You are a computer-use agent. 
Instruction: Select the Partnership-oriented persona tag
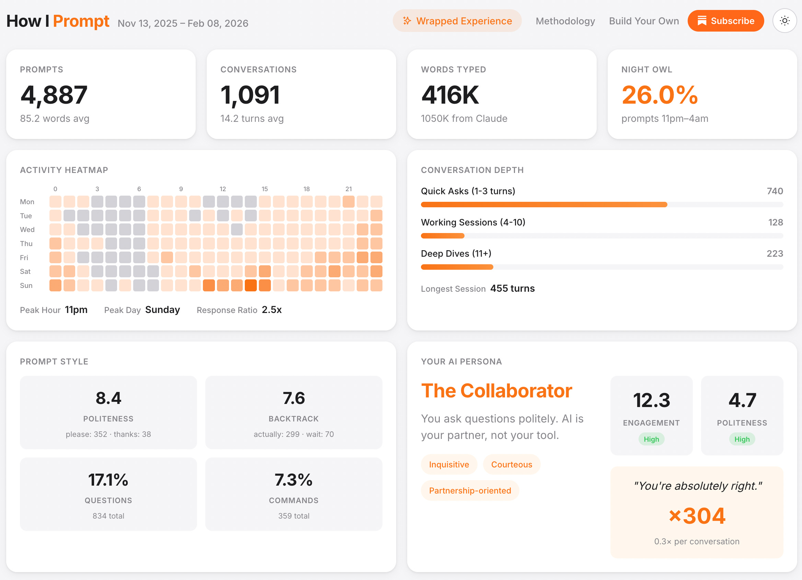coord(470,490)
